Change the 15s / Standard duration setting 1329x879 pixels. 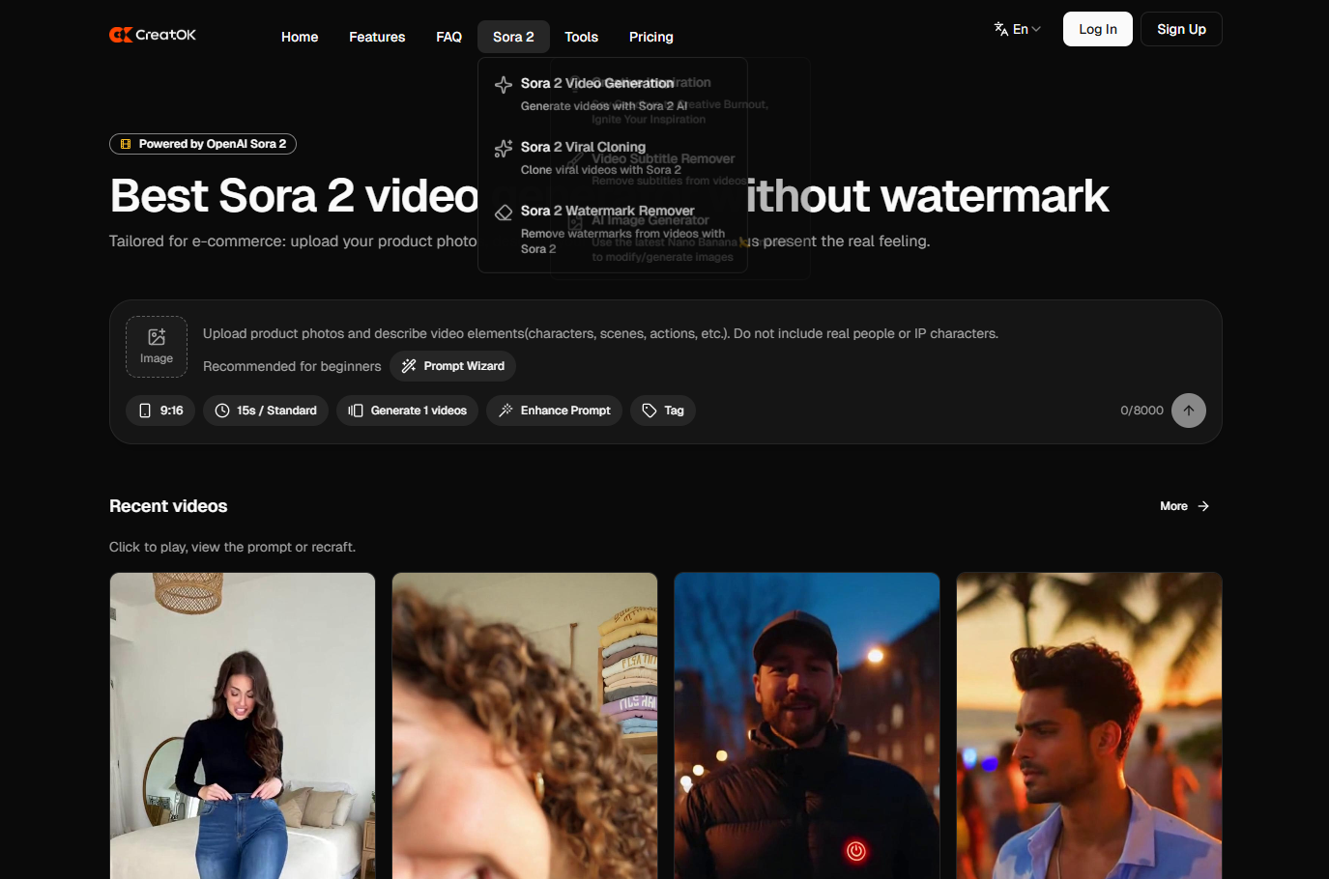pos(266,411)
